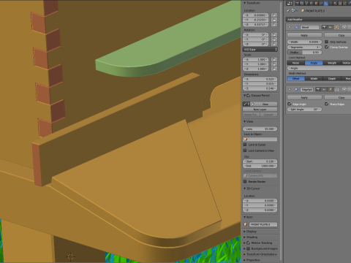Switch to the Particles properties tab
The width and height of the screenshot is (351, 263).
coord(344,4)
